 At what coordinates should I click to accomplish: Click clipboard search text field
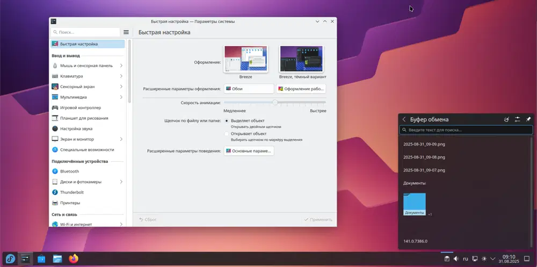pos(466,130)
